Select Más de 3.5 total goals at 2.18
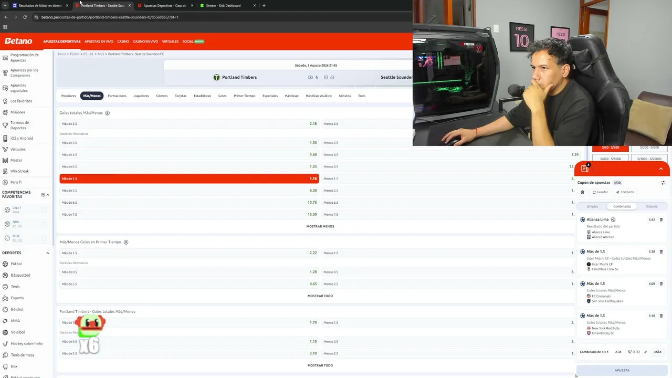This screenshot has height=378, width=672. point(189,124)
